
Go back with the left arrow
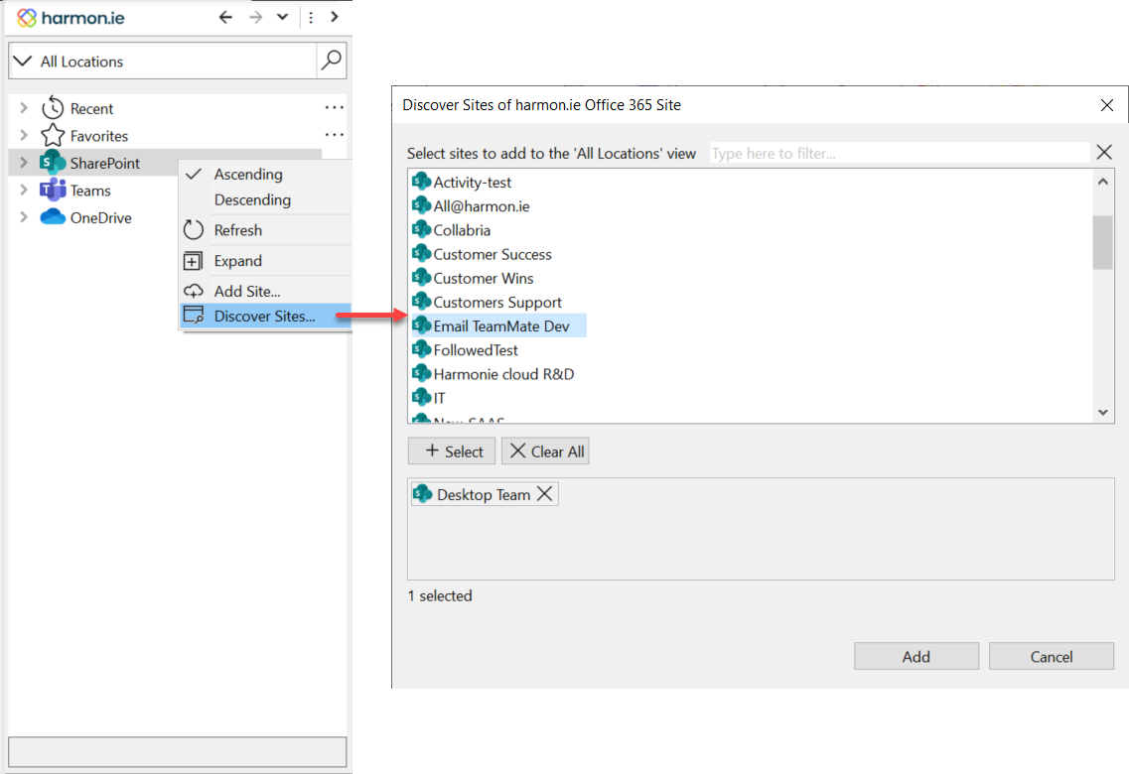coord(225,17)
